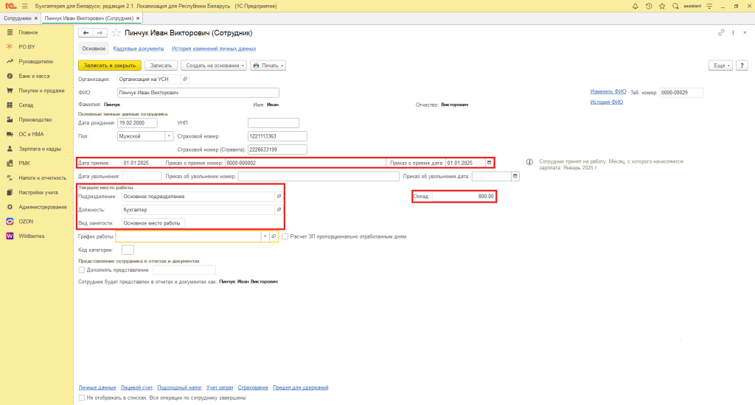Open the Зарплата и кадры section
Image resolution: width=755 pixels, height=405 pixels.
[40, 149]
